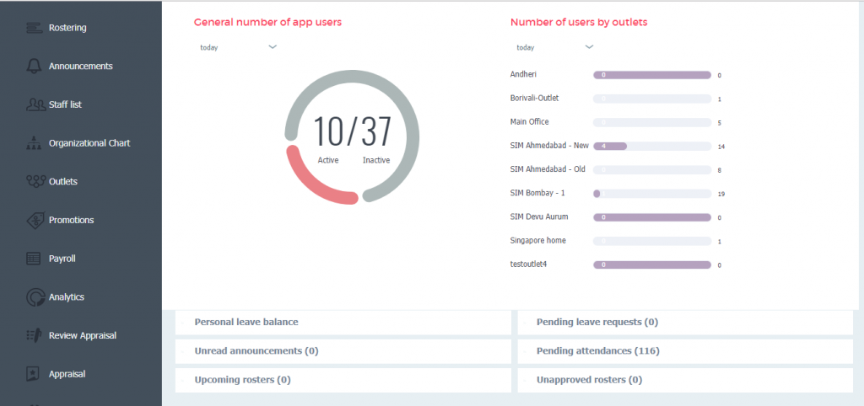Click the Promotions tag icon

(x=35, y=220)
